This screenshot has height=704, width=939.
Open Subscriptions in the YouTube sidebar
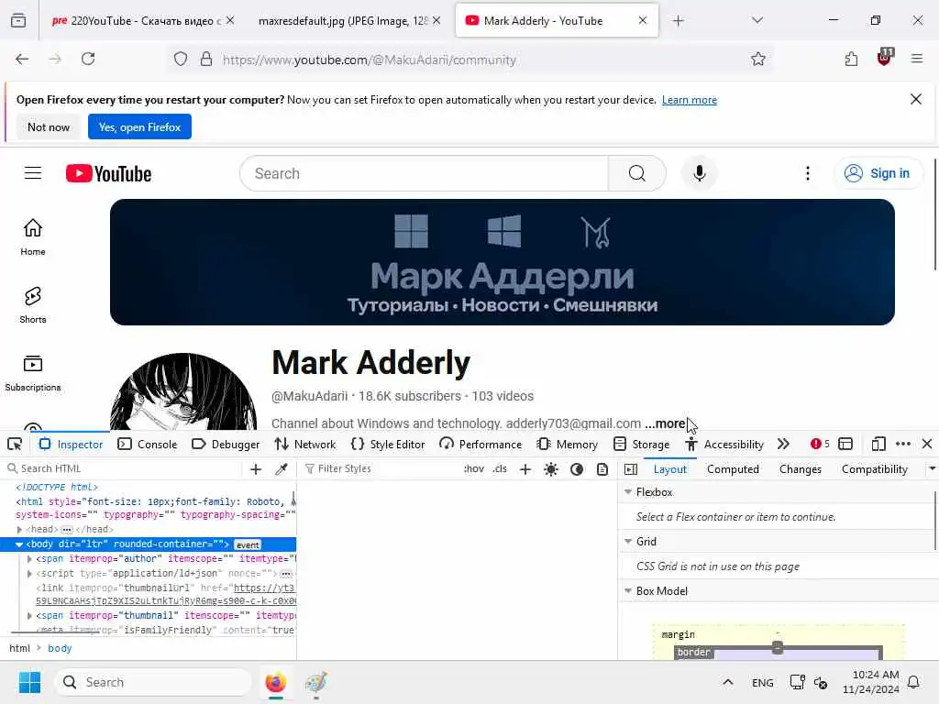pos(33,372)
